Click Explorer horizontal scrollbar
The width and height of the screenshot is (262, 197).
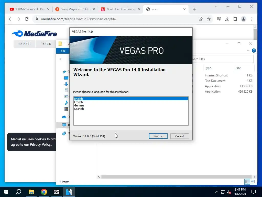tap(176, 176)
